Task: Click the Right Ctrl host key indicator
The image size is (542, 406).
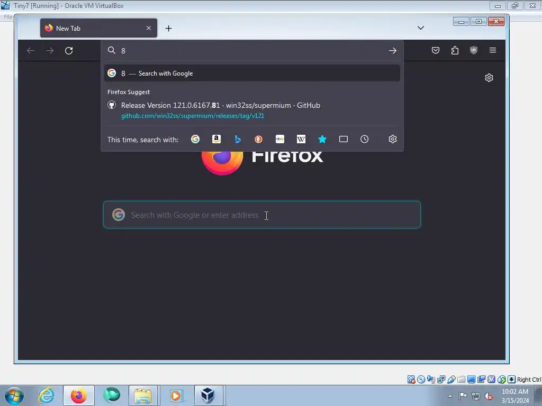Action: 529,380
